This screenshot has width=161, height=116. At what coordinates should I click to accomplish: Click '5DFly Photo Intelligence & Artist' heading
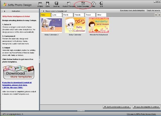[16, 17]
